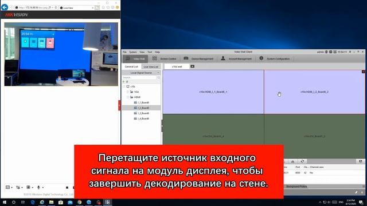The image size is (367, 206).
Task: Select bottom-right green DVI Board screen
Action: (314, 136)
